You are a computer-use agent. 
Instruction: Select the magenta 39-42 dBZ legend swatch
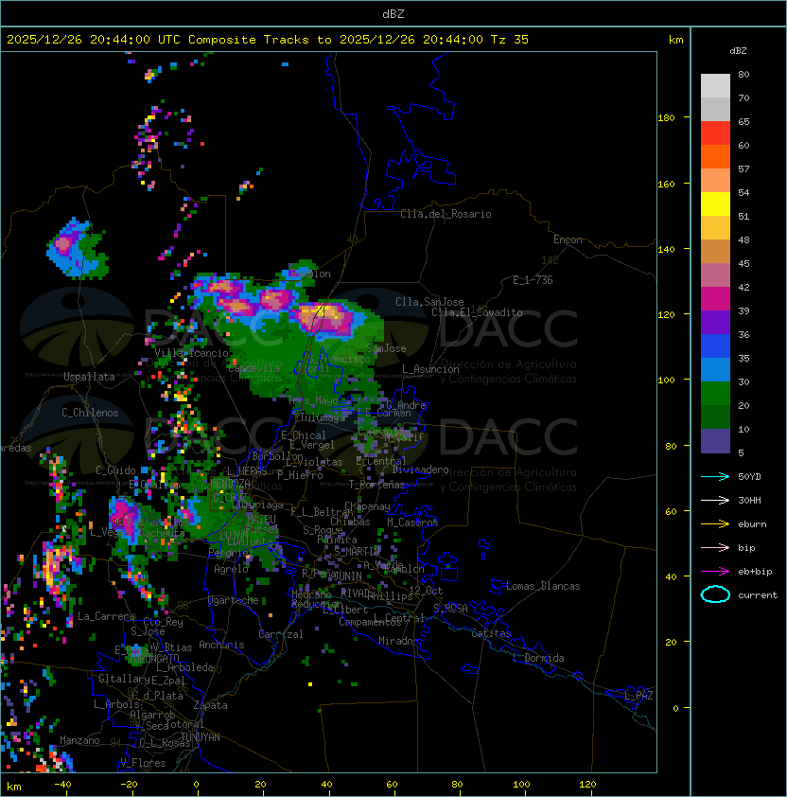[x=715, y=299]
